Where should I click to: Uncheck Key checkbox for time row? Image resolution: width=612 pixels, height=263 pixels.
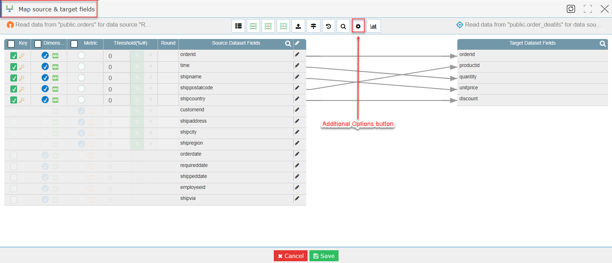coord(14,67)
